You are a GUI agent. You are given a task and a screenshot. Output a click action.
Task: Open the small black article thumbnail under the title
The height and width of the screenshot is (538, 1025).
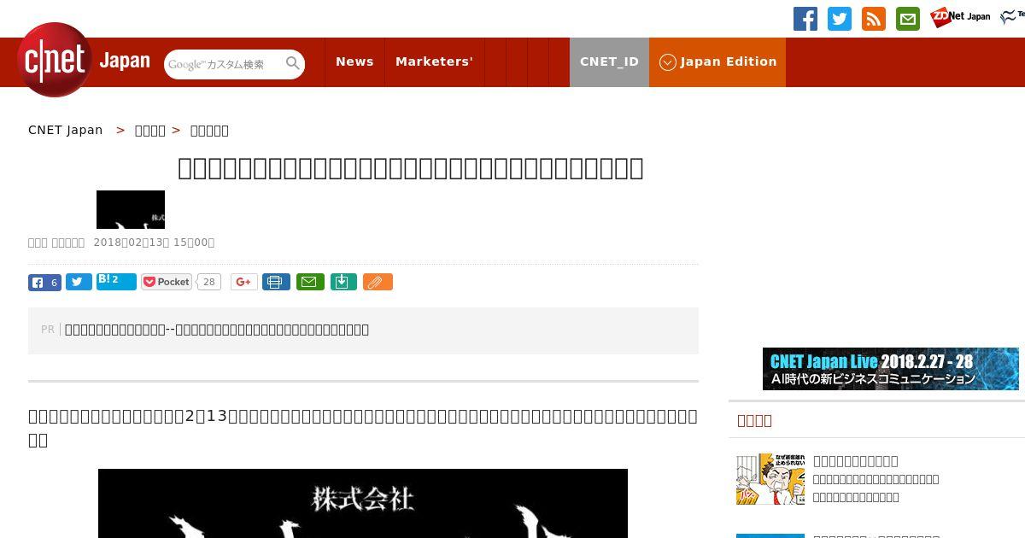click(x=131, y=209)
